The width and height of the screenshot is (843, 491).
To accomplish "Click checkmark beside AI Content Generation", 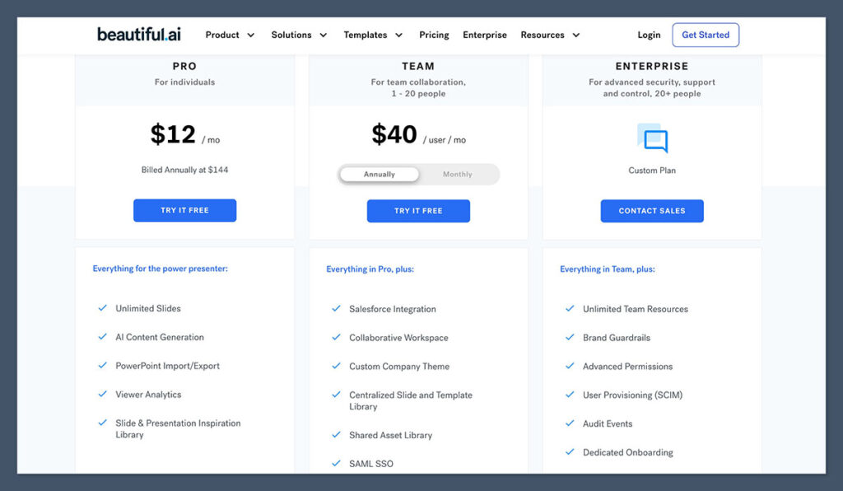I will pyautogui.click(x=102, y=337).
